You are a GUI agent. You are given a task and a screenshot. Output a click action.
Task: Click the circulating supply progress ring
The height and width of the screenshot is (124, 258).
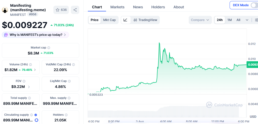36,120
